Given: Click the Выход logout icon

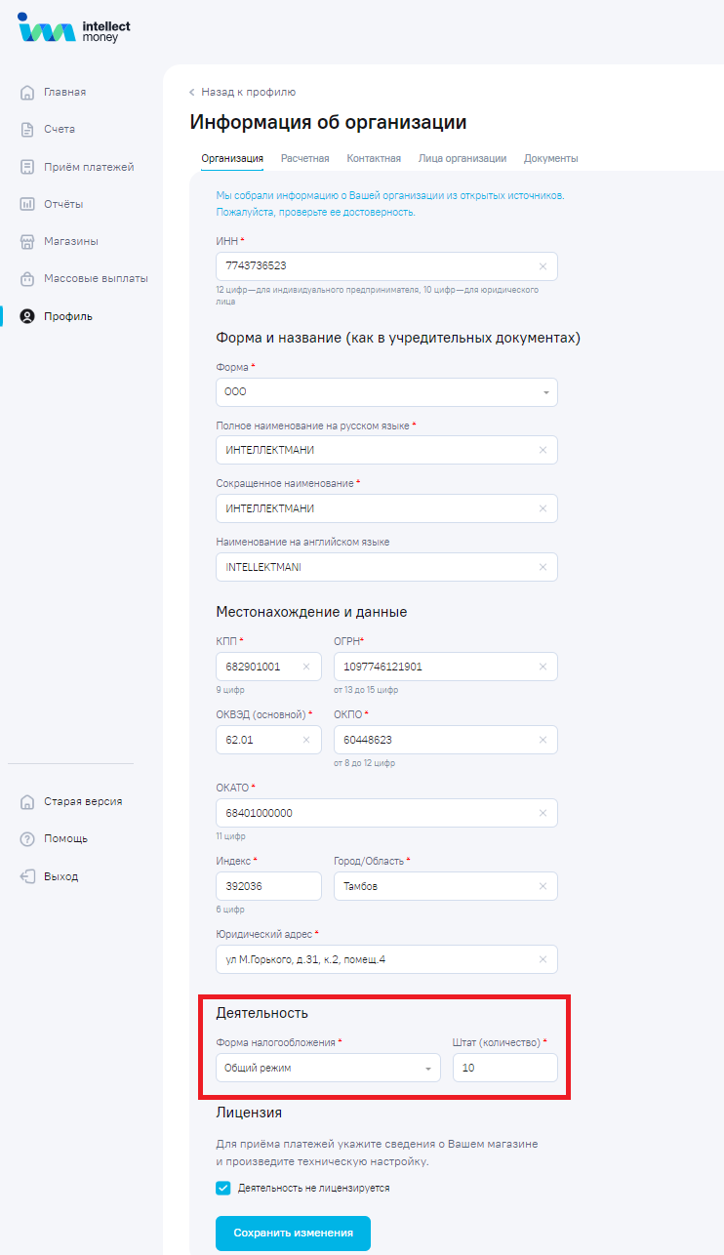Looking at the screenshot, I should click(x=27, y=876).
